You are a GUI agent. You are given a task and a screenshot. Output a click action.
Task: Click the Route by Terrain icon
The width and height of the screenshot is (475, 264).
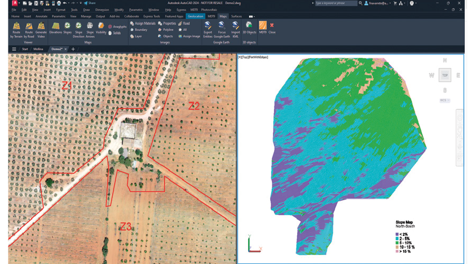point(16,27)
